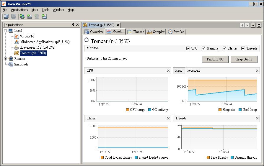Select Tomcat (pid 3560) in Applications tree
This screenshot has width=264, height=166.
point(33,53)
